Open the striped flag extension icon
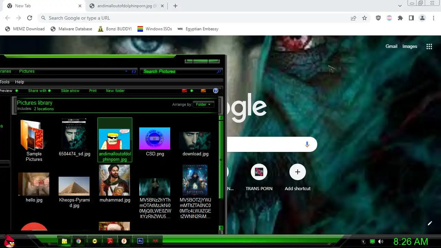441x248 pixels. coord(389,18)
